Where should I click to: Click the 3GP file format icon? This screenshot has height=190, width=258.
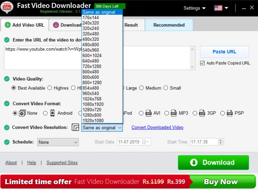(202, 113)
